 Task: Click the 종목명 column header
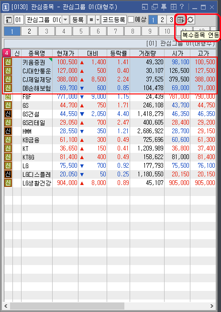tap(36, 53)
